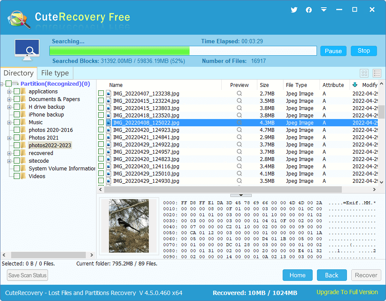Pause the scanning process
386x301 pixels.
point(333,51)
